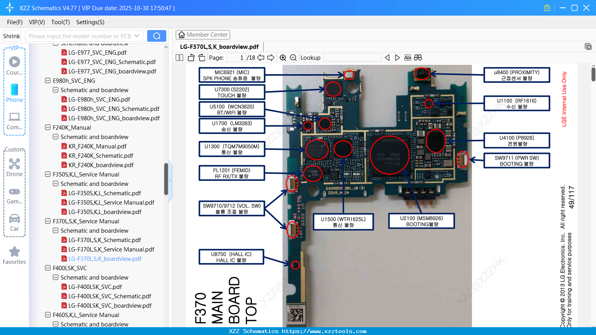Viewport: 596px width, 335px height.
Task: Toggle two-page layout view
Action: [179, 57]
